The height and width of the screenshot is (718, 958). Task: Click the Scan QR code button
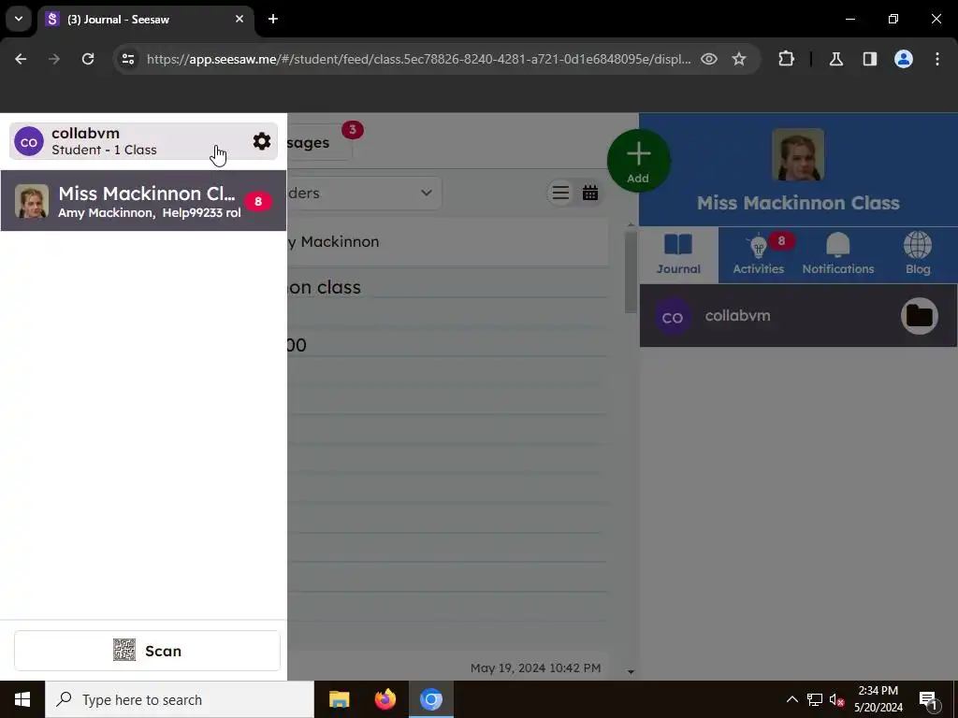click(147, 651)
